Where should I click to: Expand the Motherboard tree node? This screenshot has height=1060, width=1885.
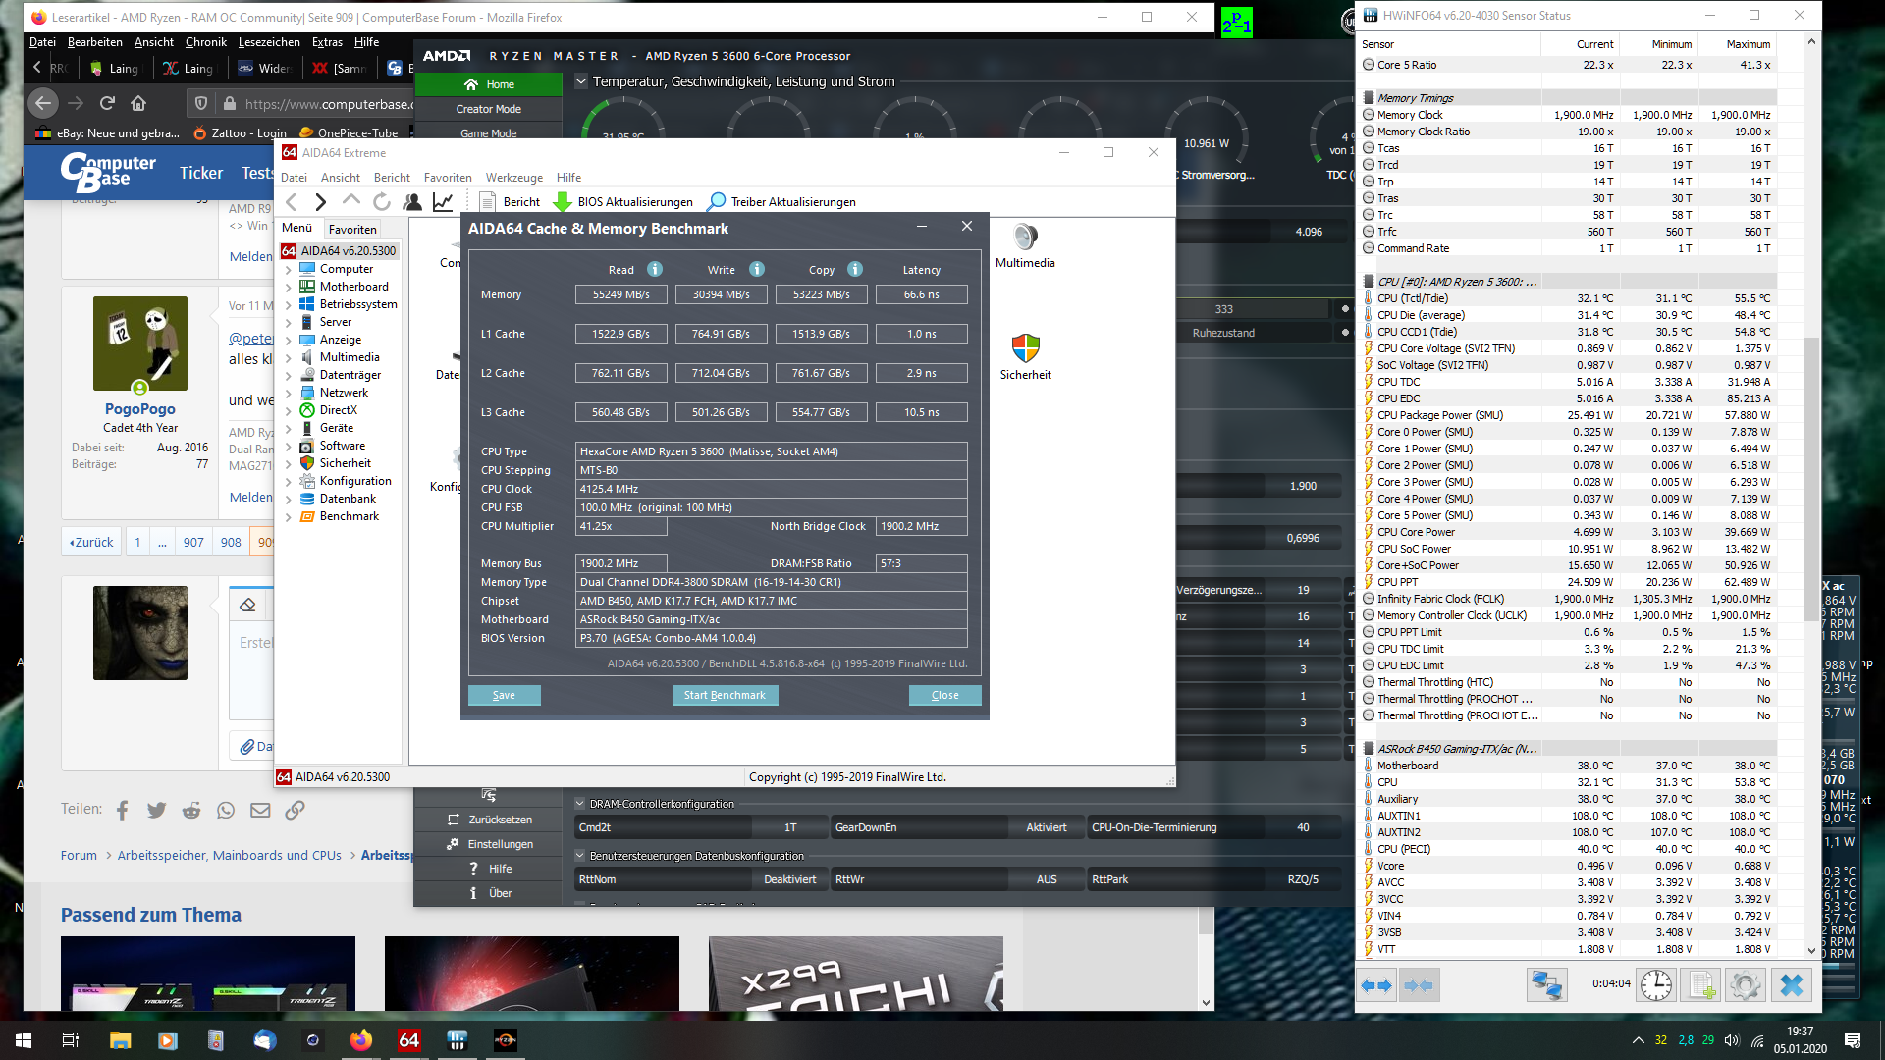[289, 287]
